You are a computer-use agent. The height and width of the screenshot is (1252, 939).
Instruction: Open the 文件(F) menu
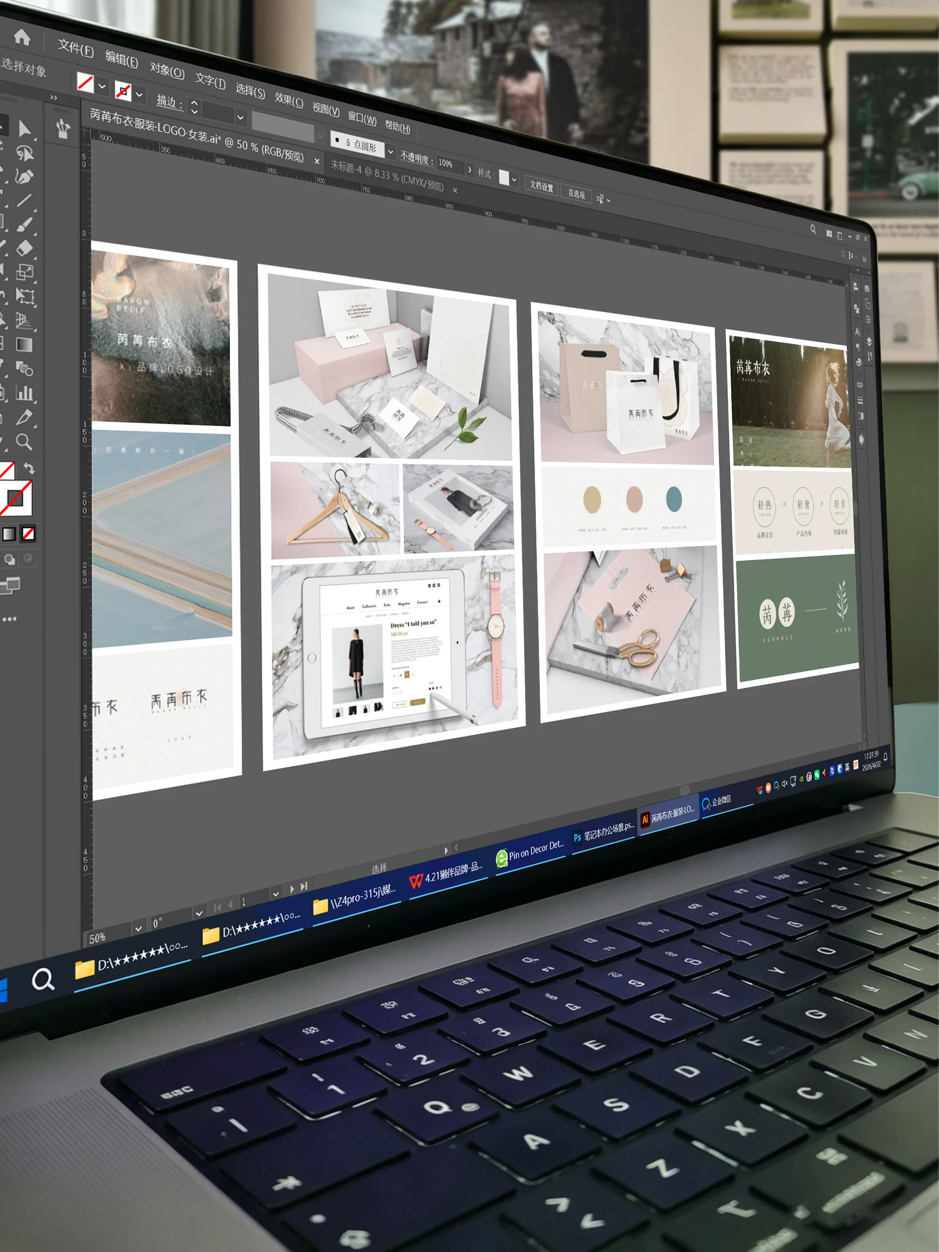coord(76,48)
